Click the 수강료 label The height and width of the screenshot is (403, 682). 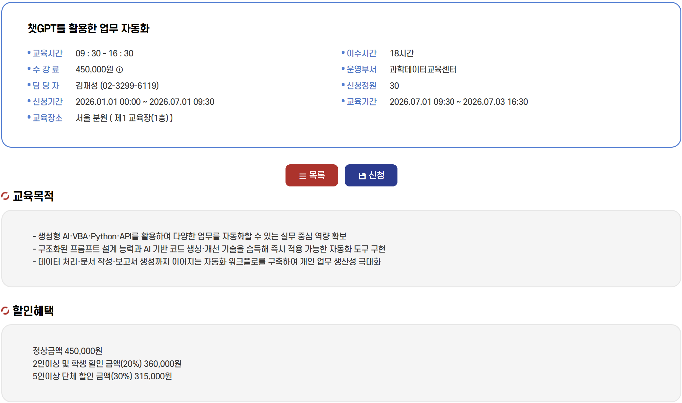tap(46, 70)
